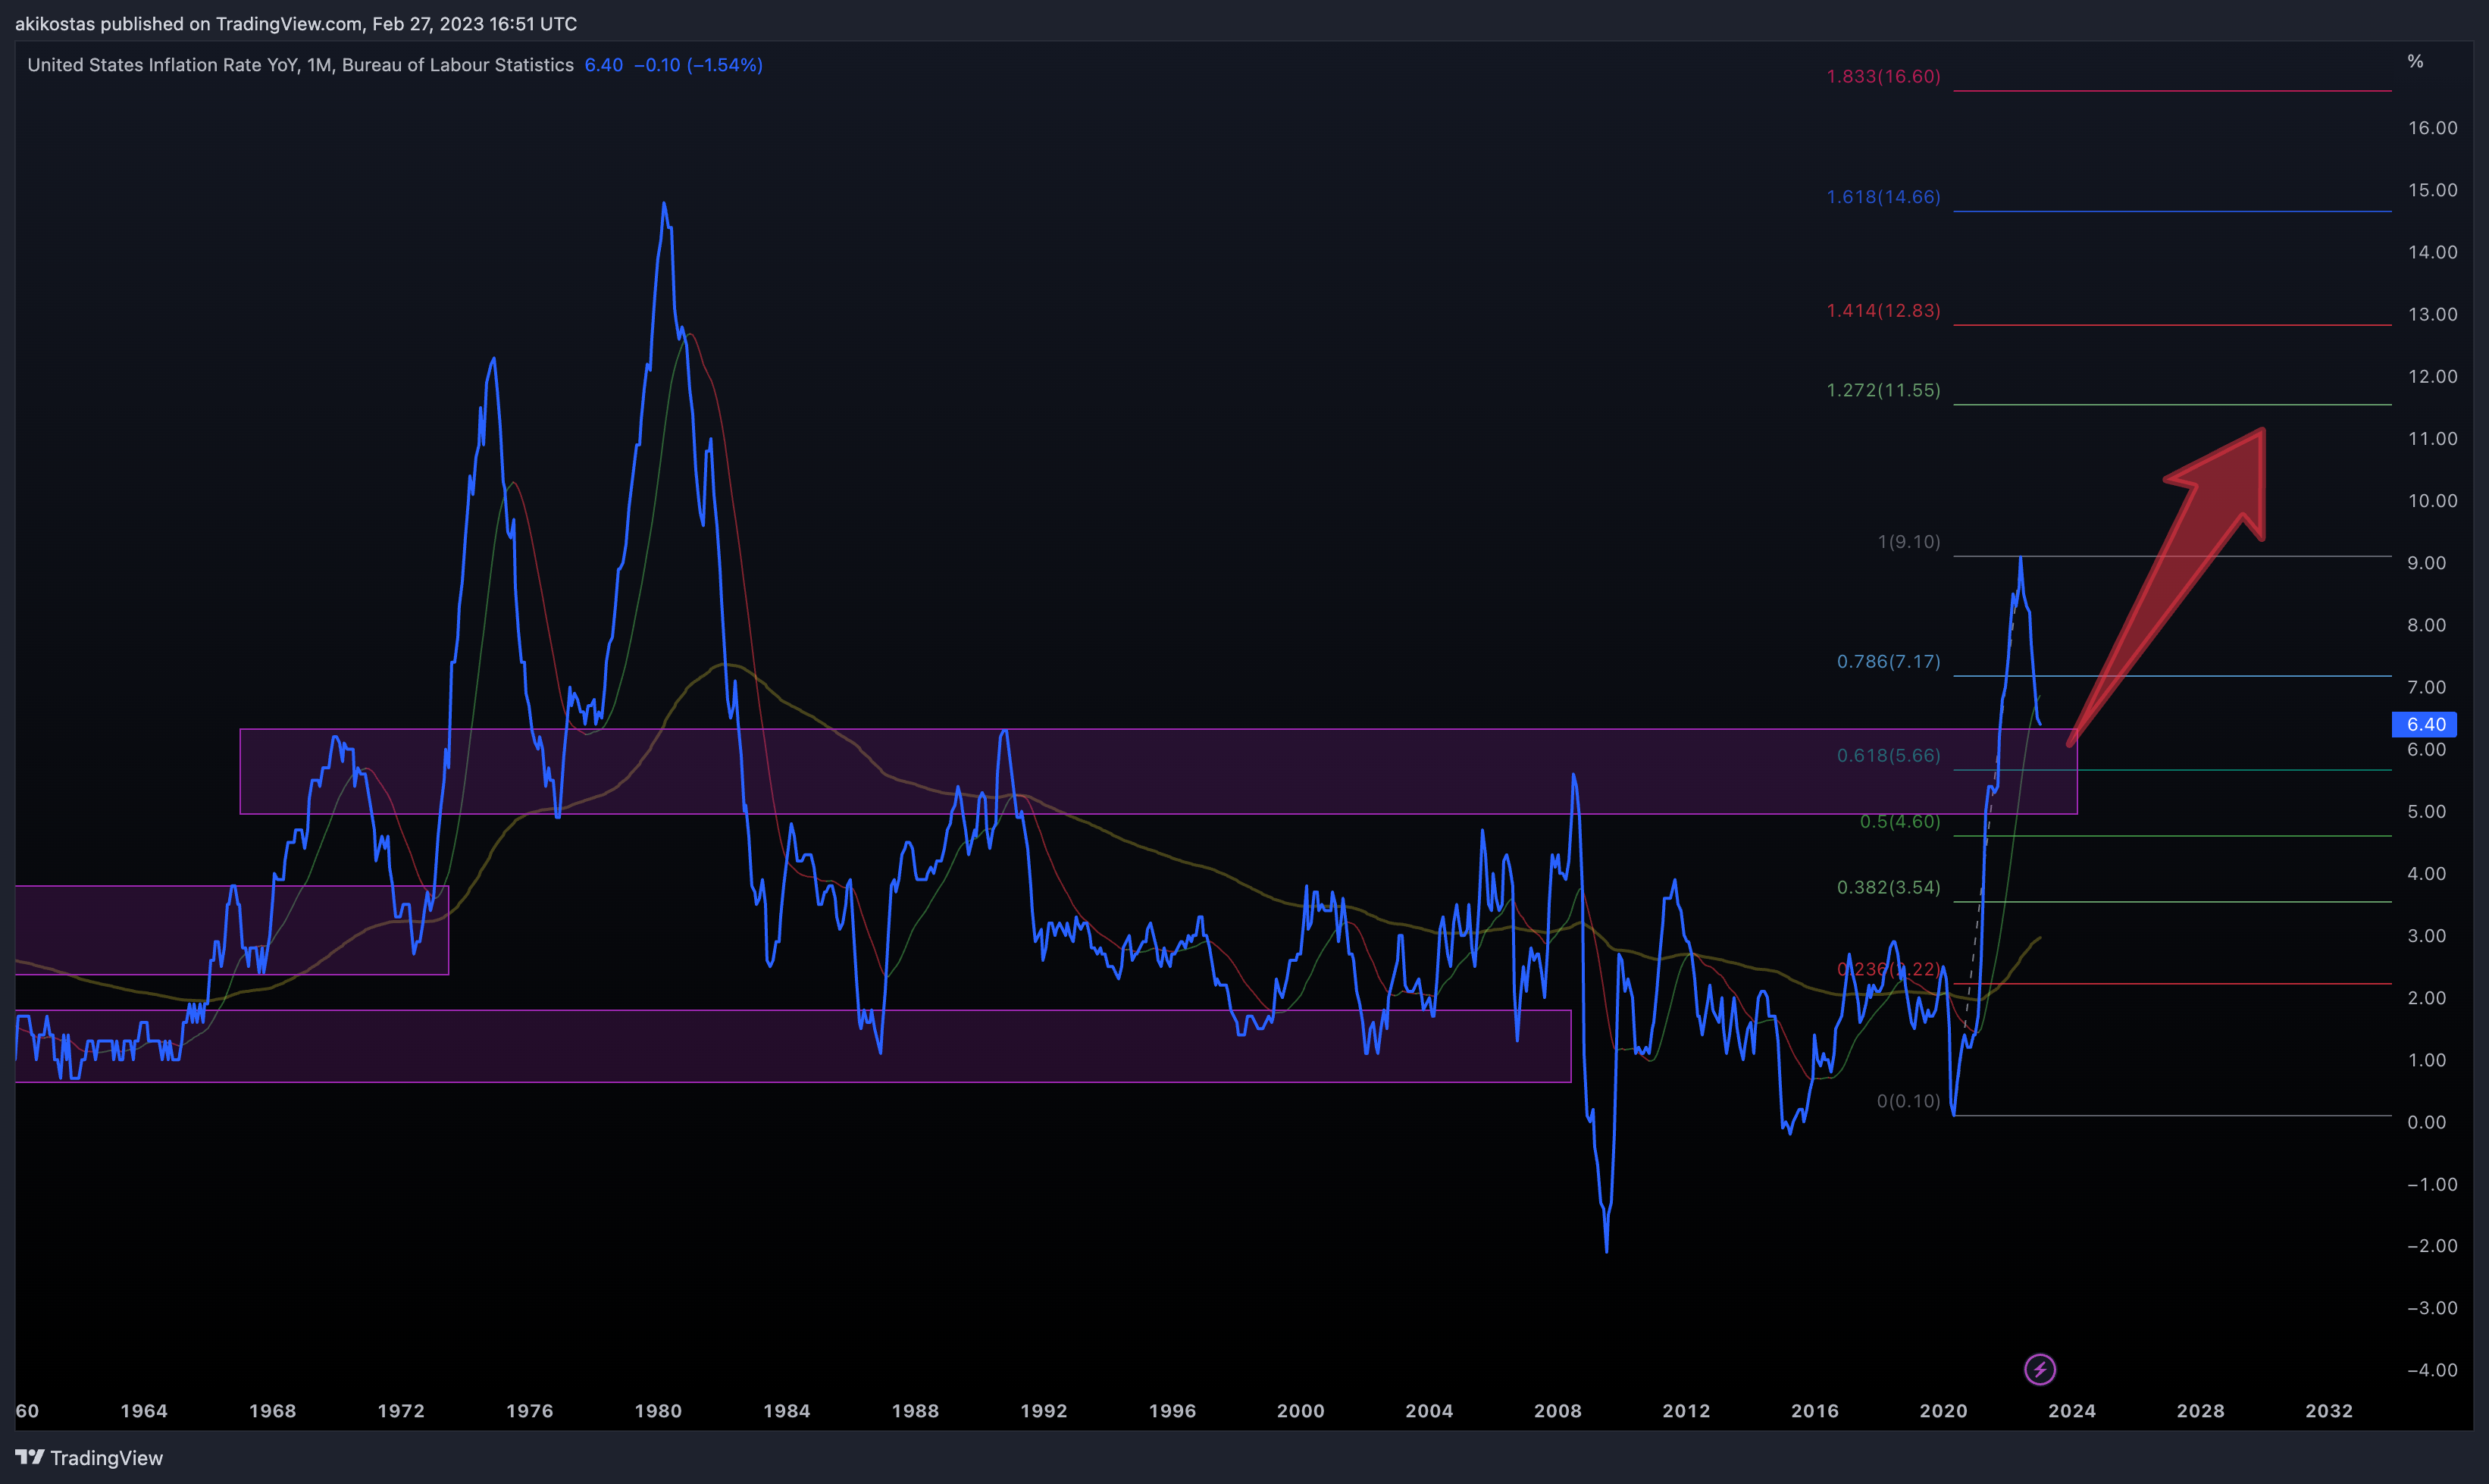Screen dimensions: 2489x1484
Task: Click the 1.833(16.60) Fibonacci level label
Action: tap(1883, 76)
